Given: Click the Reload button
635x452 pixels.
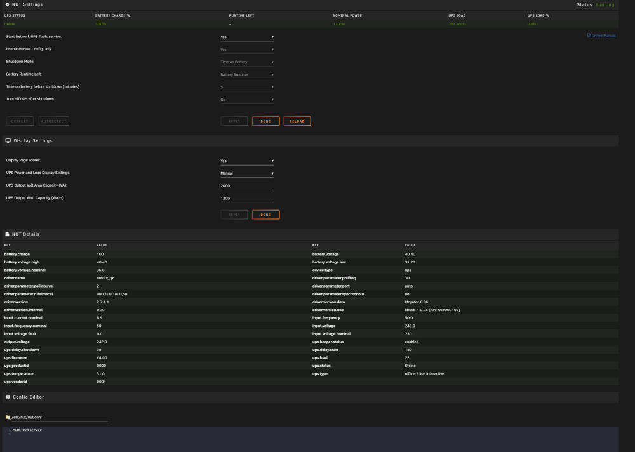Looking at the screenshot, I should 297,121.
